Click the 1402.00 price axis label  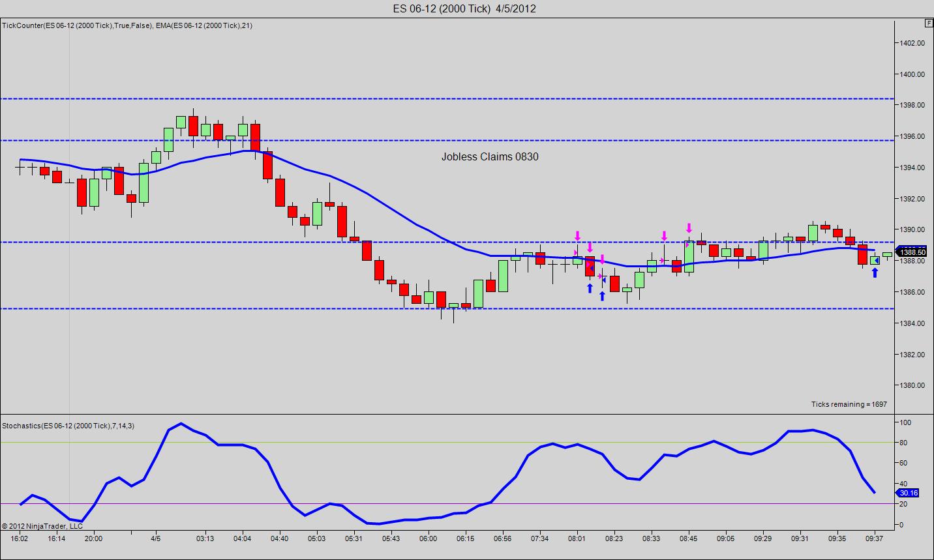tap(912, 43)
